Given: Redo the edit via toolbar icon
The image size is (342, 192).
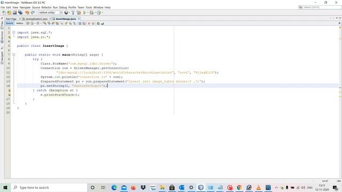Looking at the screenshot, I should (x=33, y=13).
